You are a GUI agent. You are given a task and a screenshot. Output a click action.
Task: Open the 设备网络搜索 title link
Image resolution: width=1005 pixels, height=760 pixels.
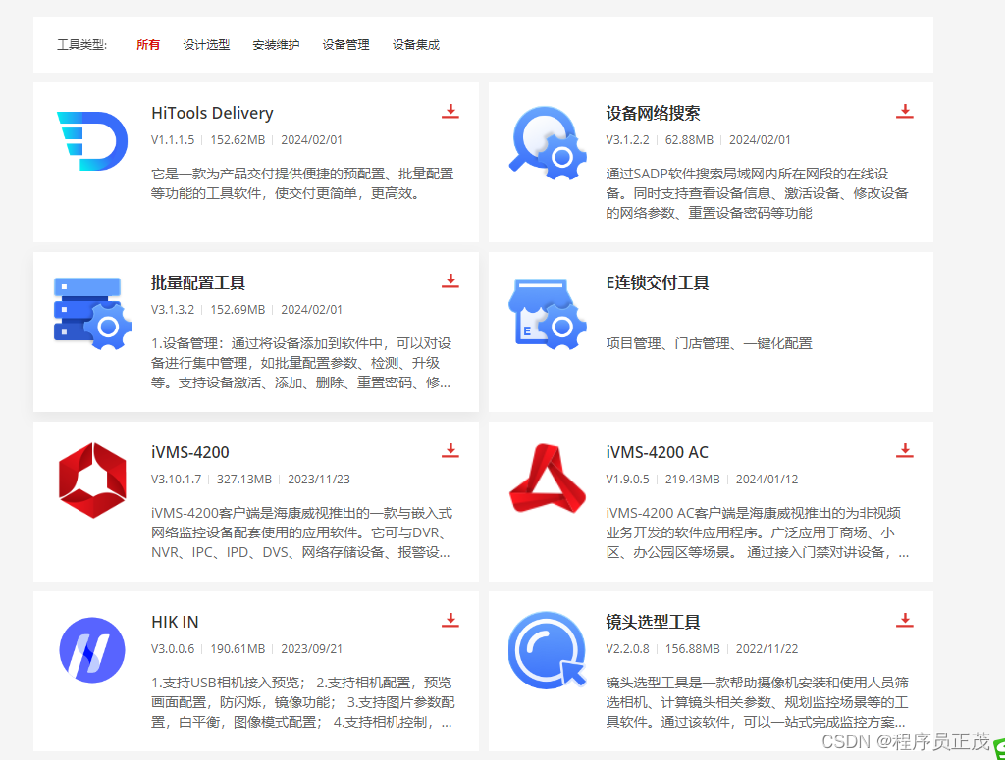coord(653,114)
